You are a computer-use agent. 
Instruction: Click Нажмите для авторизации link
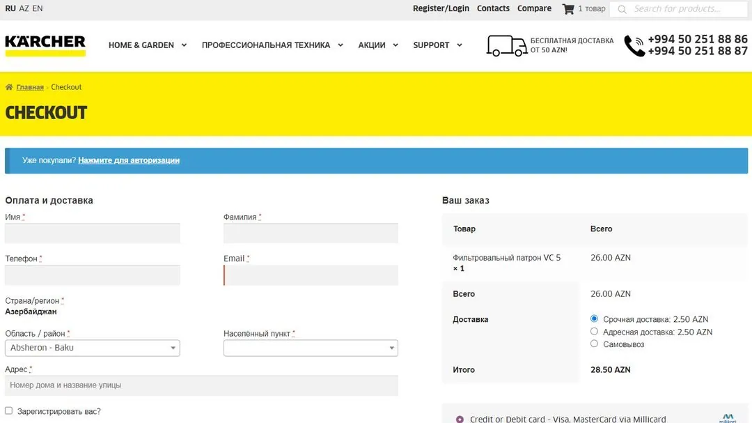(129, 160)
